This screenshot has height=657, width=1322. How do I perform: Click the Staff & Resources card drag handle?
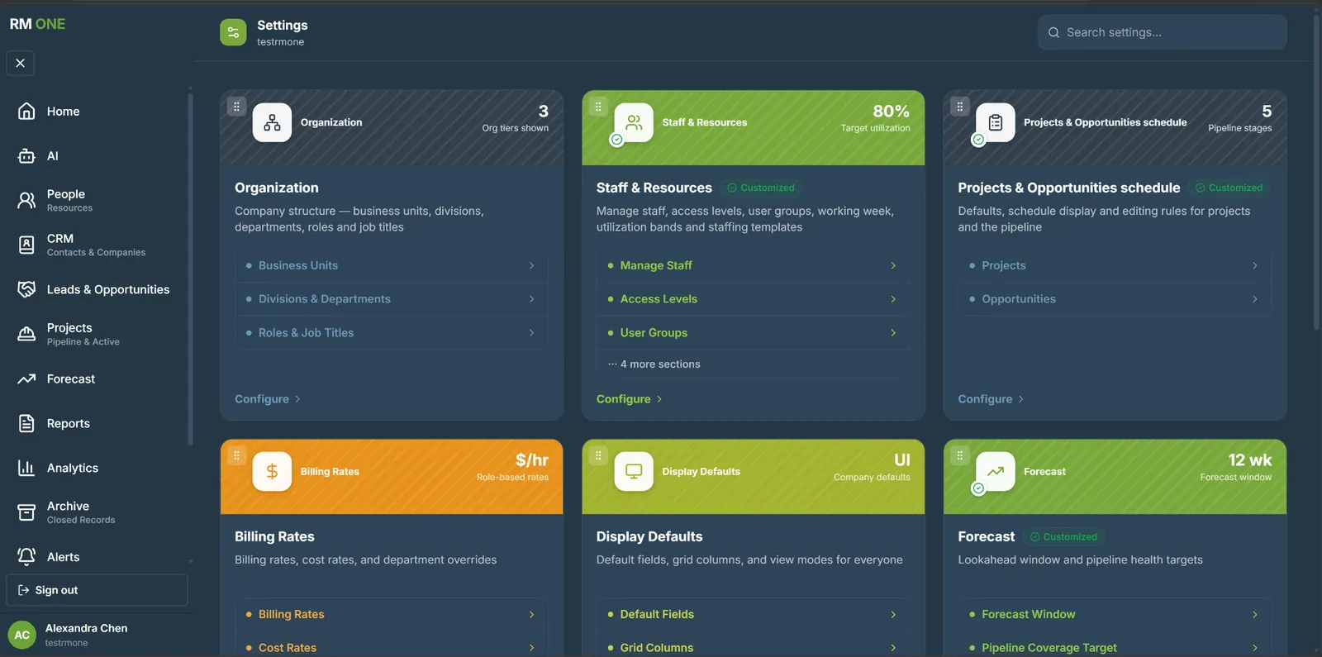598,107
